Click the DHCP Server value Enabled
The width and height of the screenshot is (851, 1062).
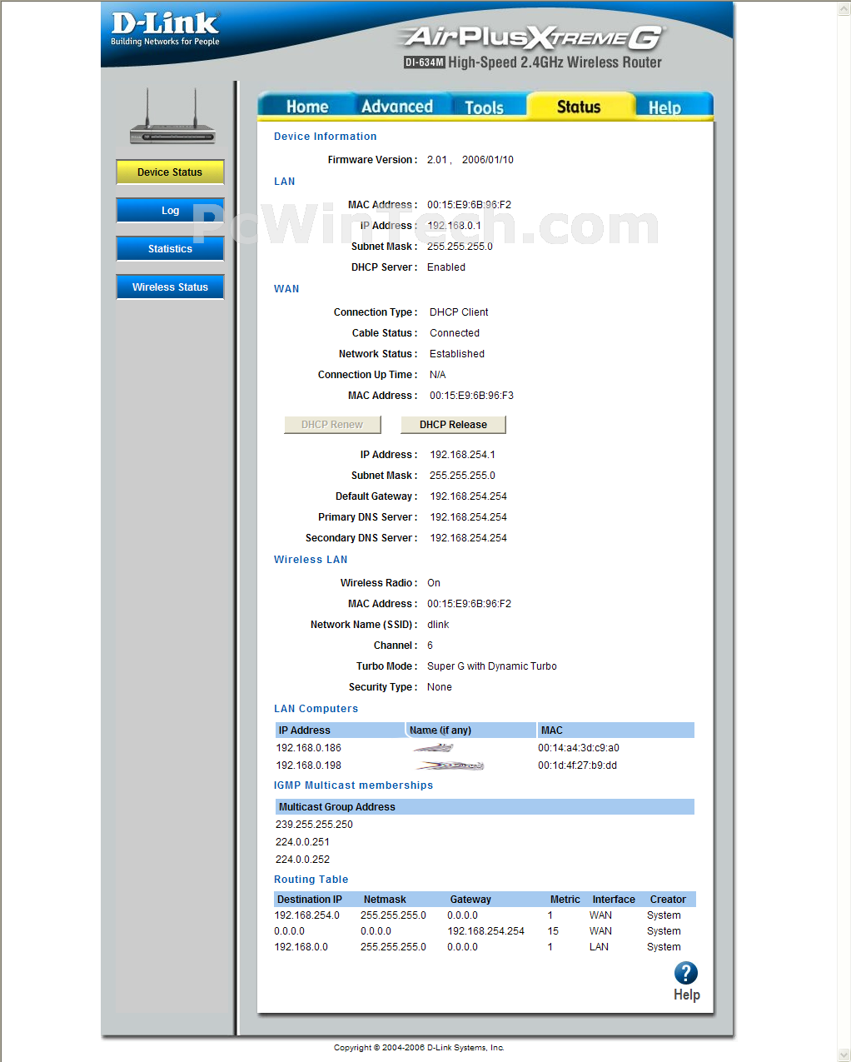pyautogui.click(x=446, y=267)
